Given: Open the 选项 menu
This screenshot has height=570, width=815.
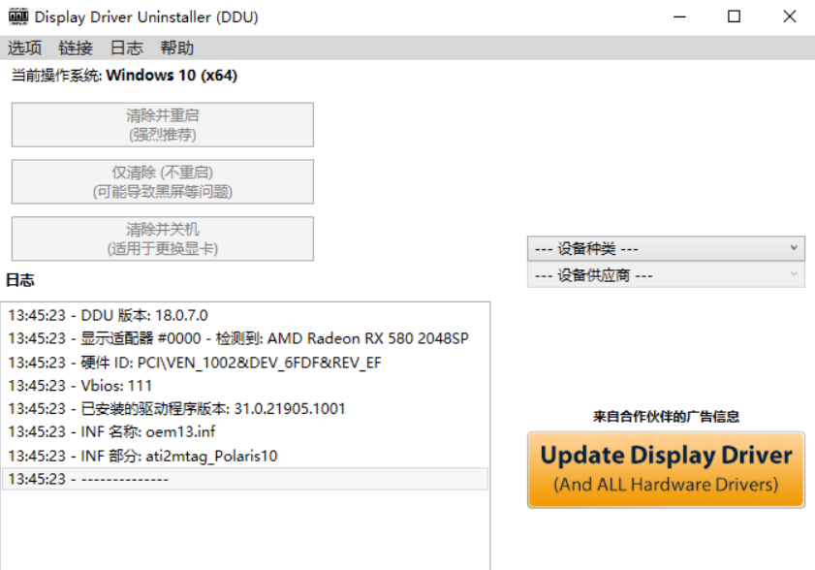Looking at the screenshot, I should (25, 47).
